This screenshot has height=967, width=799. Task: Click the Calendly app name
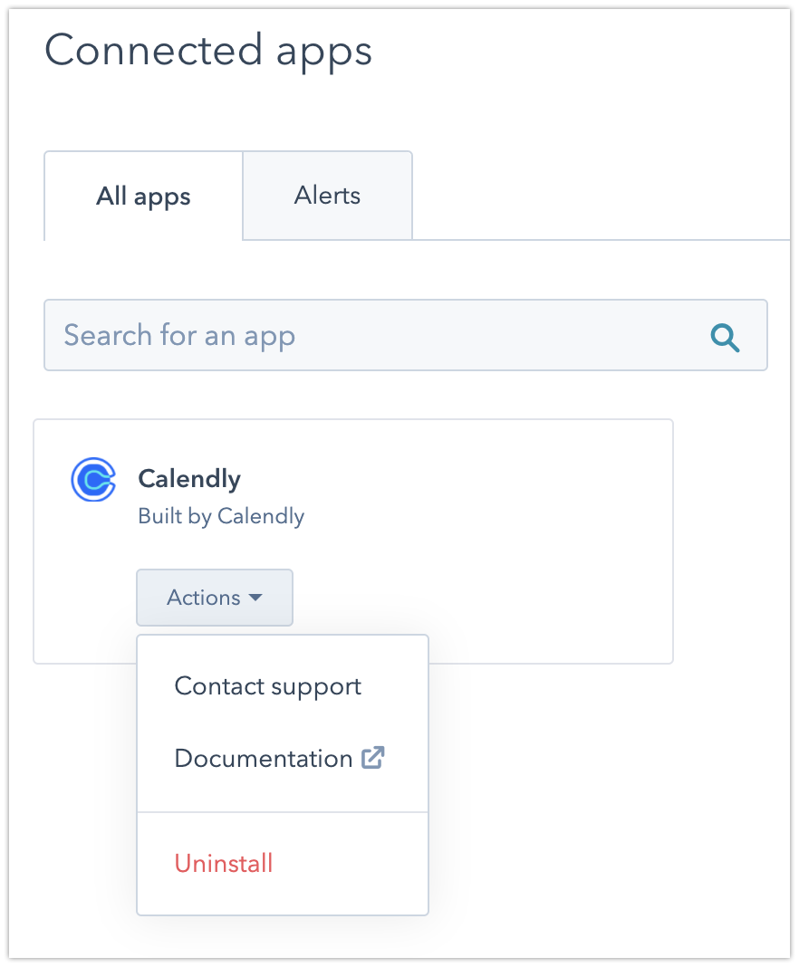tap(189, 478)
